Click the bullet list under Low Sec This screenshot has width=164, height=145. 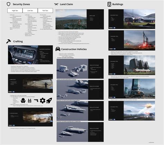click(x=31, y=25)
